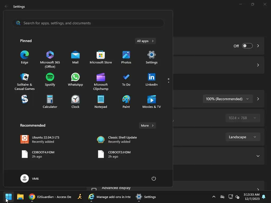
Task: Launch WhatsApp from Start menu
Action: [x=75, y=80]
